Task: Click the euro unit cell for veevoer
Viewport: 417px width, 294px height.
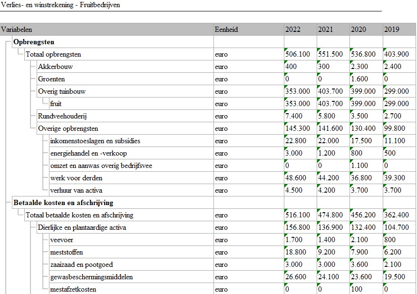Action: pyautogui.click(x=221, y=240)
